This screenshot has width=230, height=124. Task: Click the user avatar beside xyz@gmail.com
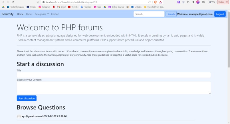click(19, 116)
